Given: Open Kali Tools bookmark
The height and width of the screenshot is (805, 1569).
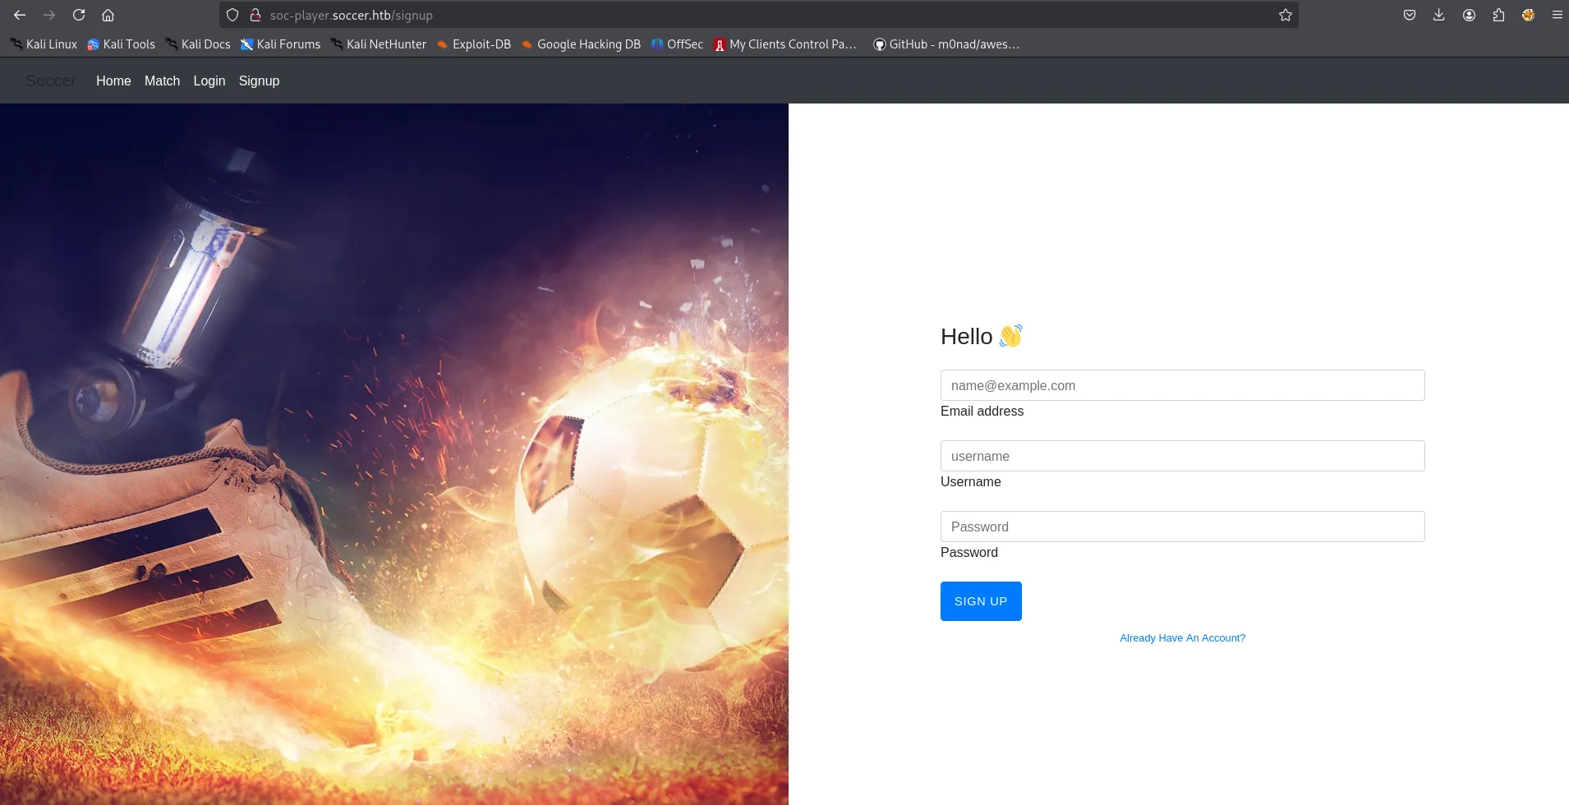Looking at the screenshot, I should point(122,44).
